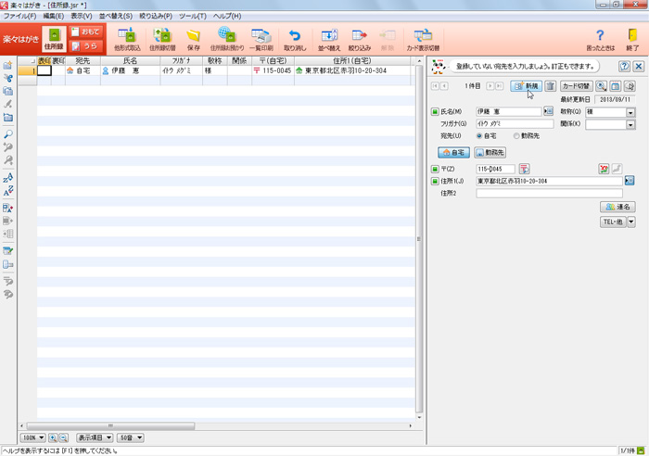649x456 pixels.
Task: Click the zoom-in magnifier at bottom
Action: tap(53, 437)
